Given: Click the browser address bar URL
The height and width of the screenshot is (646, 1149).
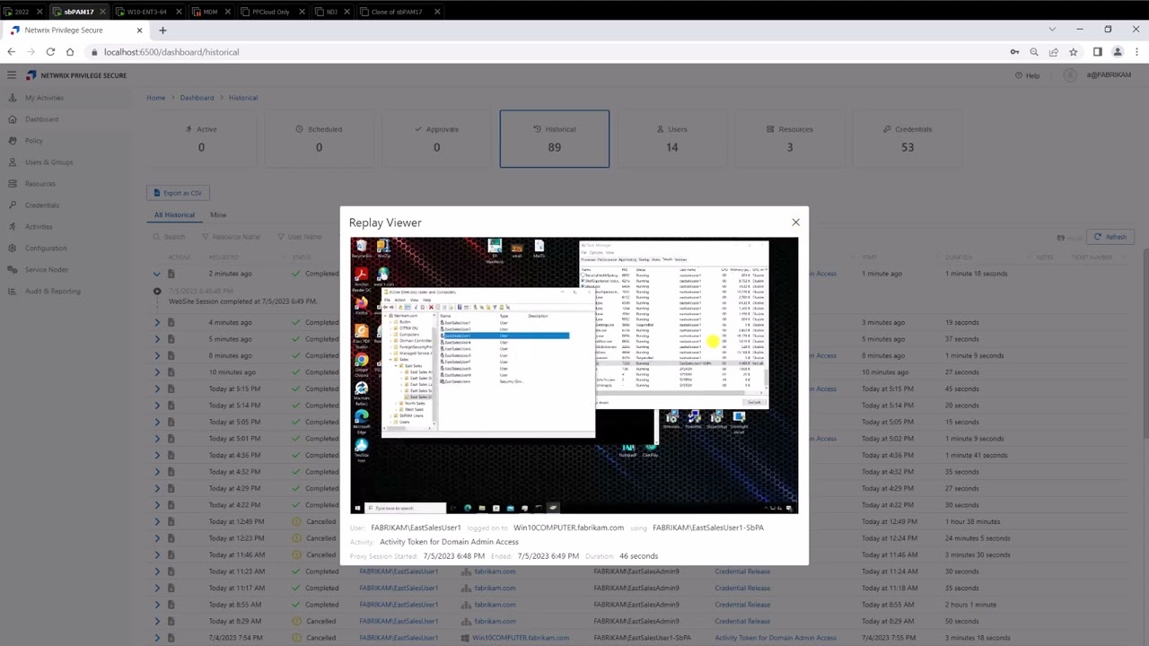Looking at the screenshot, I should click(171, 52).
